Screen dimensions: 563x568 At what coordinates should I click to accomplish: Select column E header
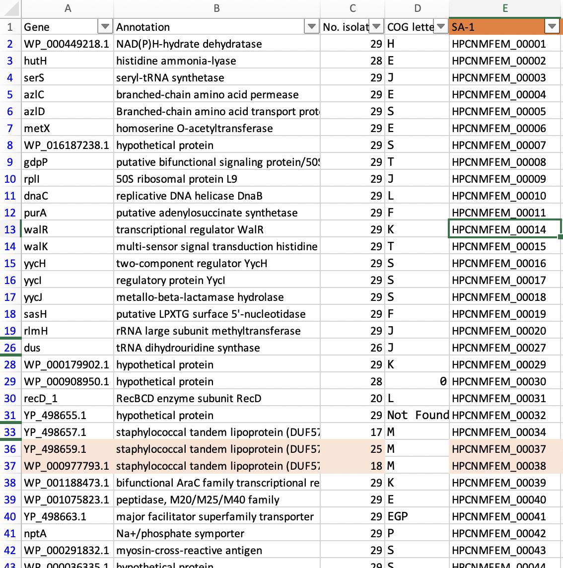(505, 9)
